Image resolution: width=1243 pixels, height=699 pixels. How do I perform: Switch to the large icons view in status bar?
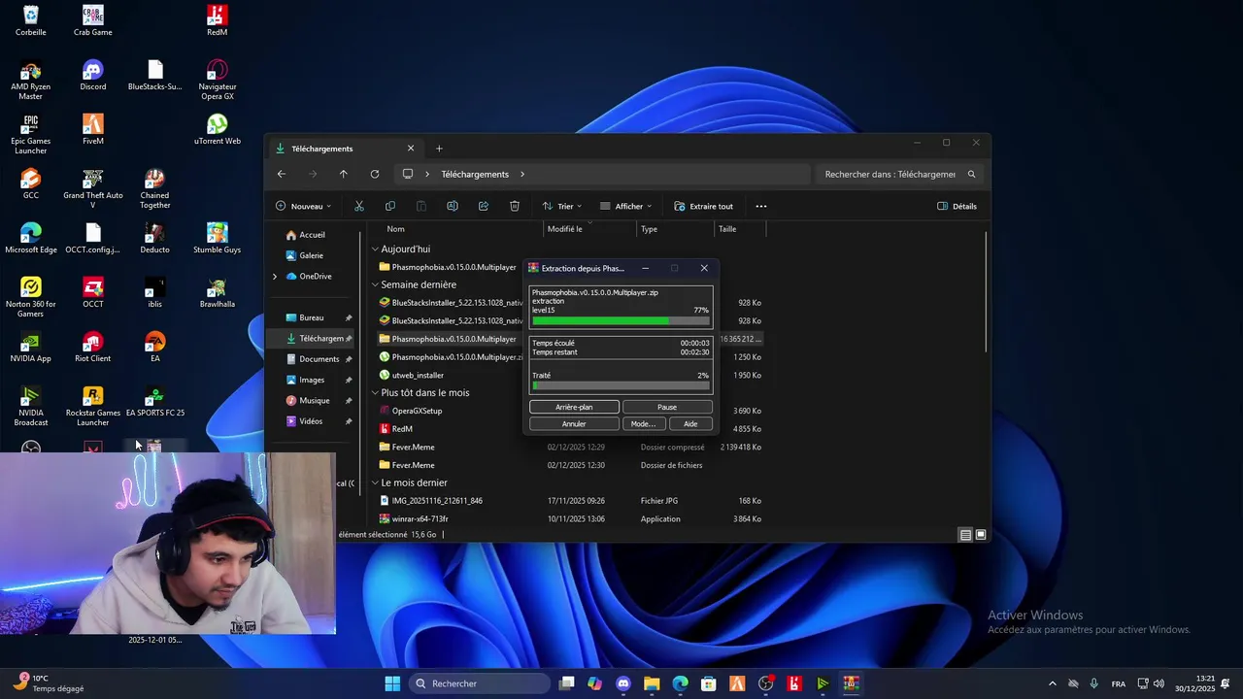pyautogui.click(x=981, y=535)
